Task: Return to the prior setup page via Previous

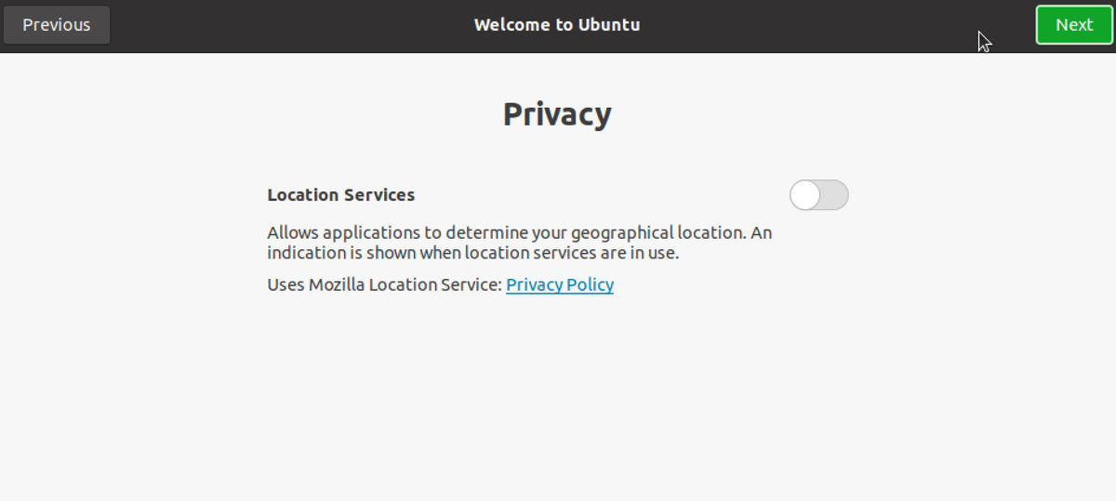Action: [57, 25]
